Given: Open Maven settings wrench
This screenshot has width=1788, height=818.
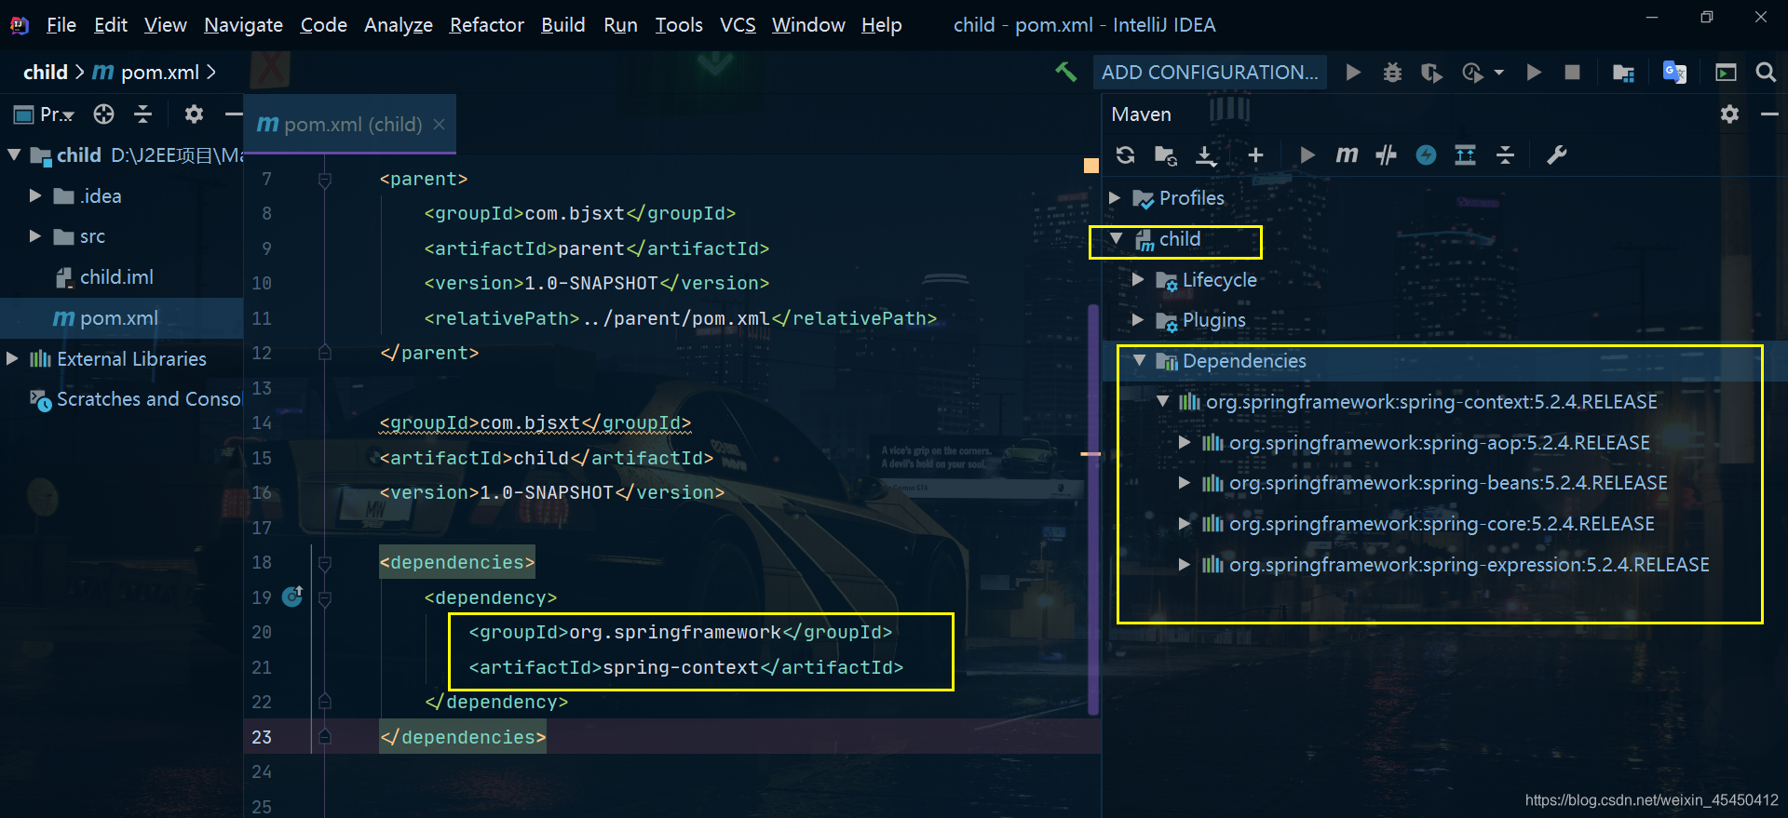Looking at the screenshot, I should coord(1556,154).
